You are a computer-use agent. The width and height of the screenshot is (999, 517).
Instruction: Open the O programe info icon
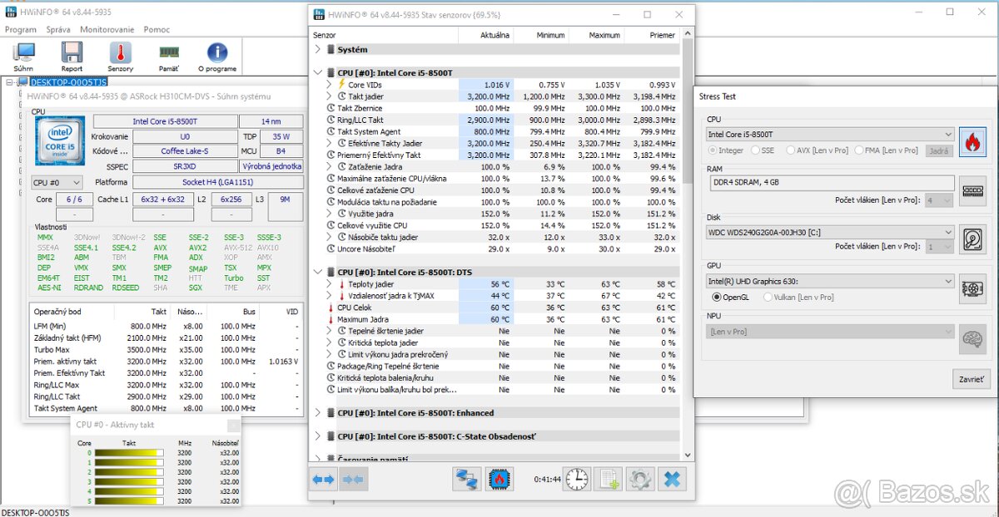[217, 52]
